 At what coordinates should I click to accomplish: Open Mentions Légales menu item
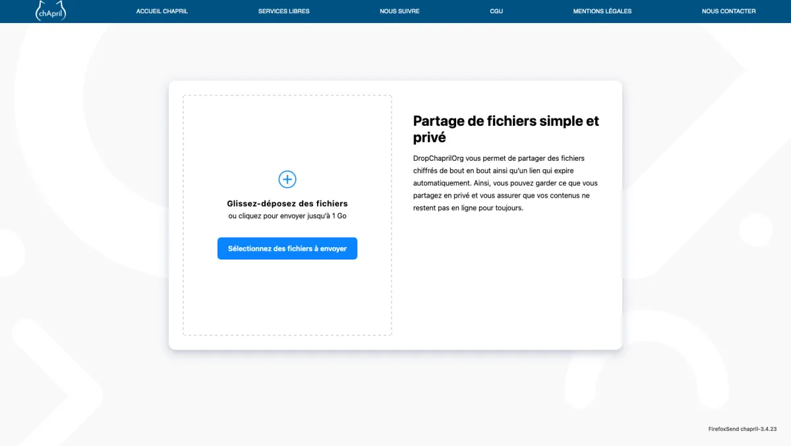602,11
